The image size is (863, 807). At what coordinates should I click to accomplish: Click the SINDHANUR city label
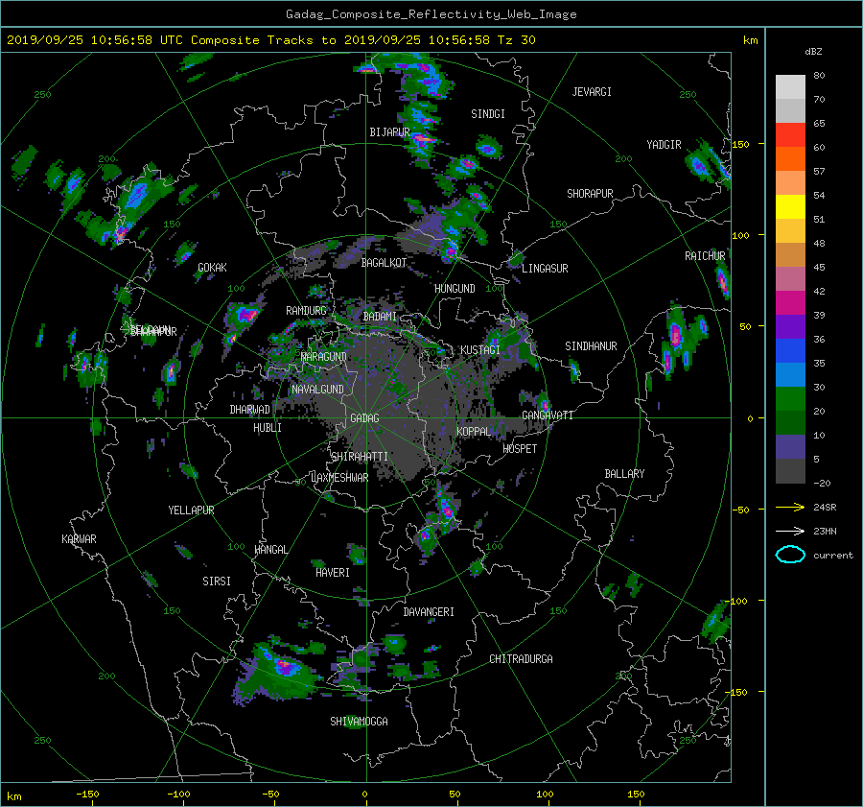(x=591, y=346)
